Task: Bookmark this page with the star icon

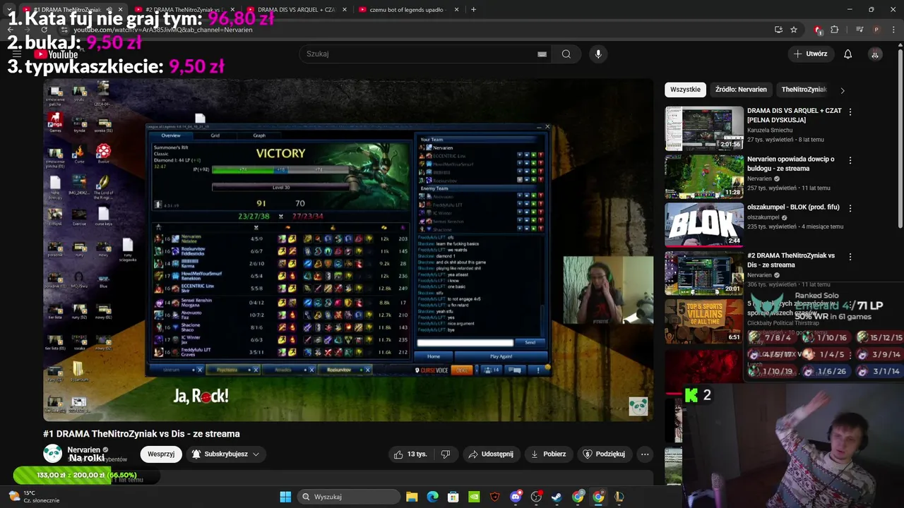Action: point(794,30)
